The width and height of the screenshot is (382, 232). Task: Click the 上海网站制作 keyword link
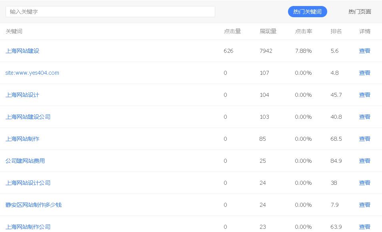(22, 139)
